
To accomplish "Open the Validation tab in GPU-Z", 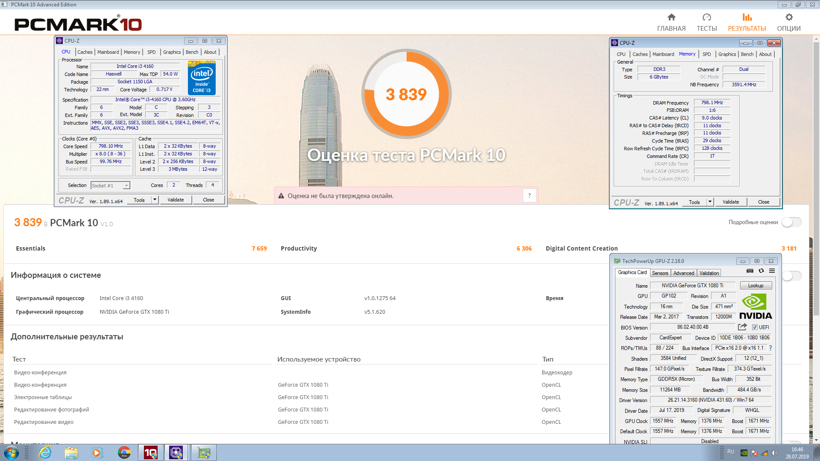I will (709, 273).
